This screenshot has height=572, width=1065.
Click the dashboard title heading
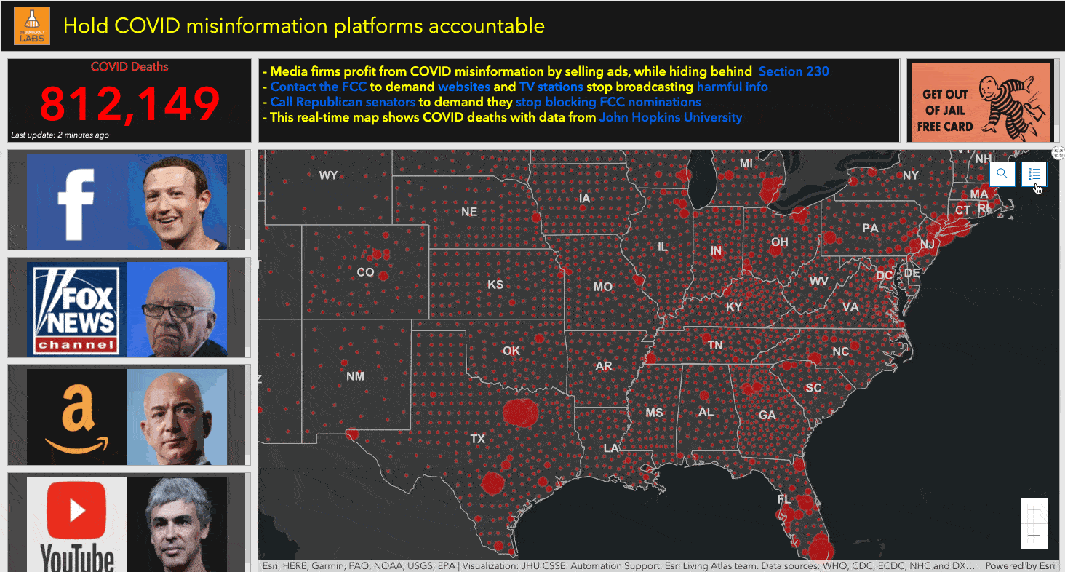pyautogui.click(x=304, y=25)
